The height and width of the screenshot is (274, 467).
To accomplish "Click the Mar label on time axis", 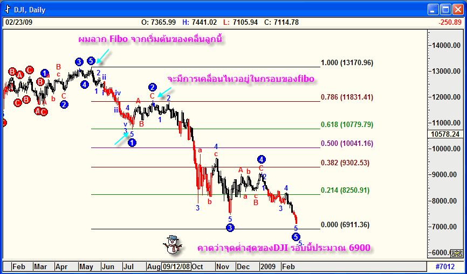I will coord(40,266).
